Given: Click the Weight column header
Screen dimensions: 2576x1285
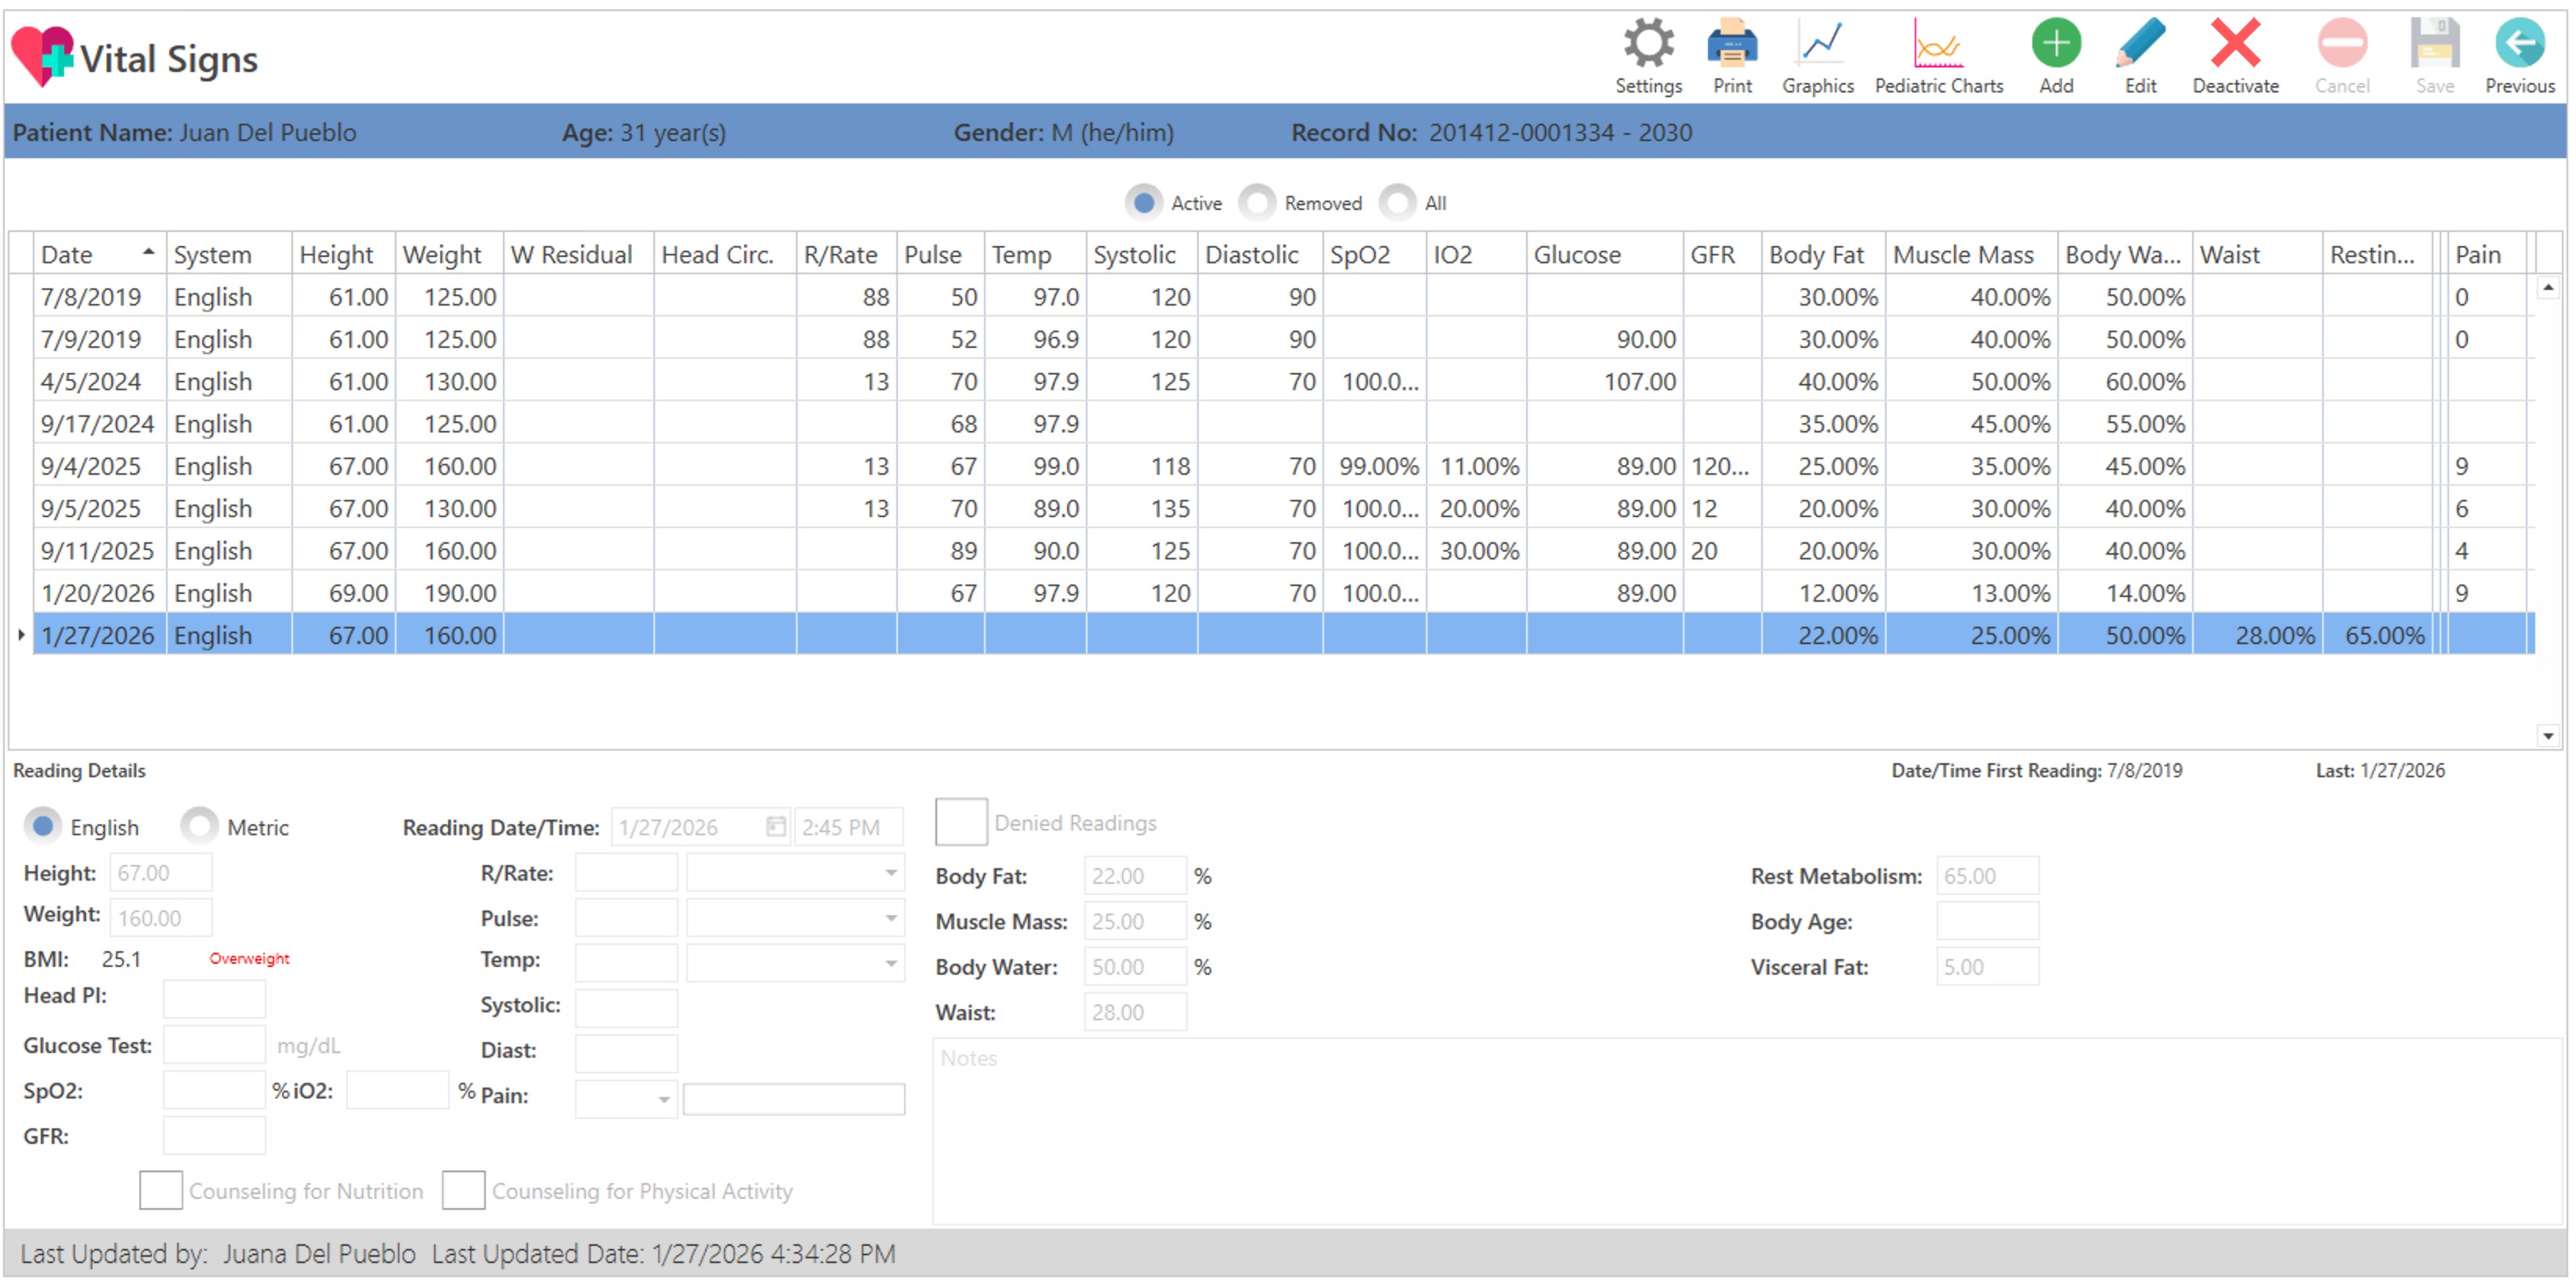Looking at the screenshot, I should tap(442, 255).
